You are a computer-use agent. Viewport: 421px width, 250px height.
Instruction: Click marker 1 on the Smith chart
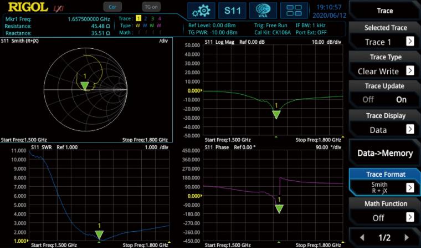tap(84, 85)
